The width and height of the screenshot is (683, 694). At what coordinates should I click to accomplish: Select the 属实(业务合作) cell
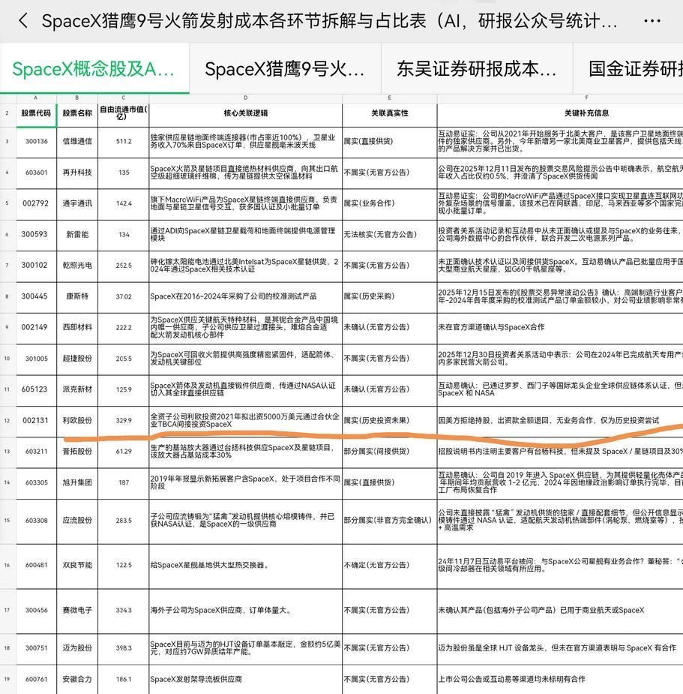(389, 203)
